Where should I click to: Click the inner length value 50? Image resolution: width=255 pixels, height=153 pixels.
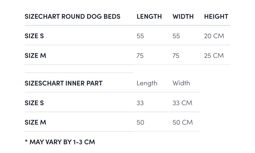[140, 122]
